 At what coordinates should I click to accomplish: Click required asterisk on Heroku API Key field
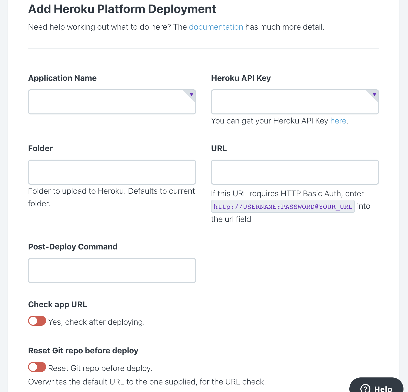click(x=374, y=95)
